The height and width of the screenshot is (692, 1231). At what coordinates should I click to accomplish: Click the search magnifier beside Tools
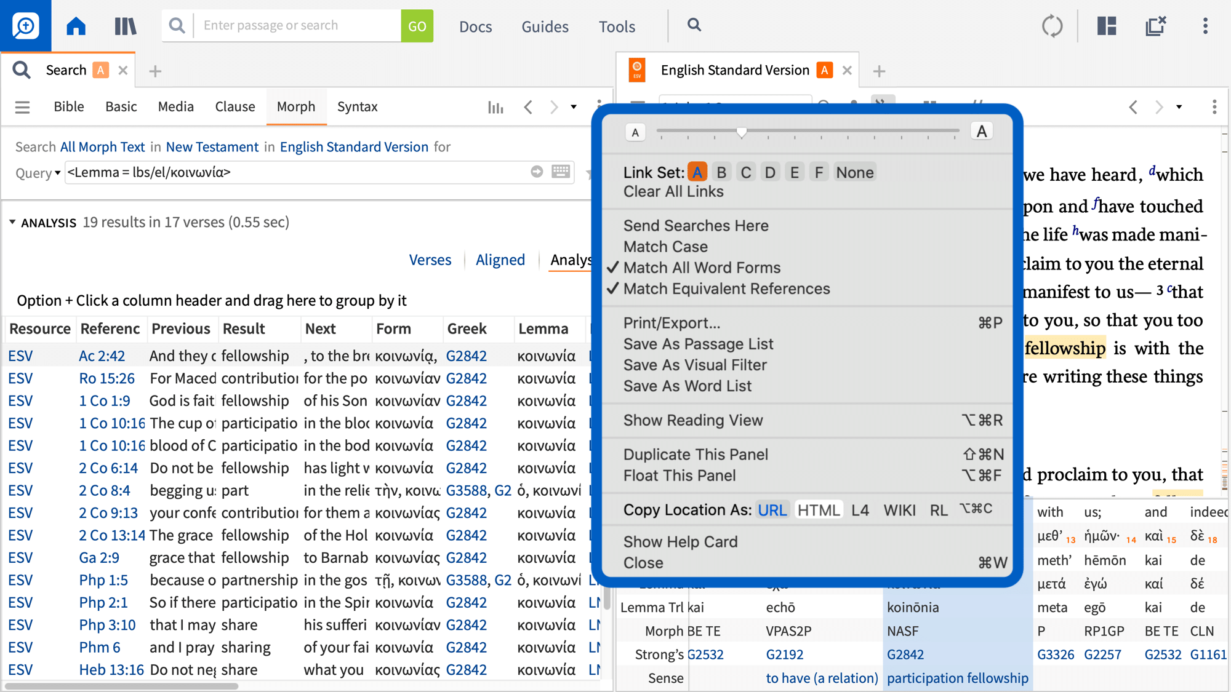(x=694, y=25)
